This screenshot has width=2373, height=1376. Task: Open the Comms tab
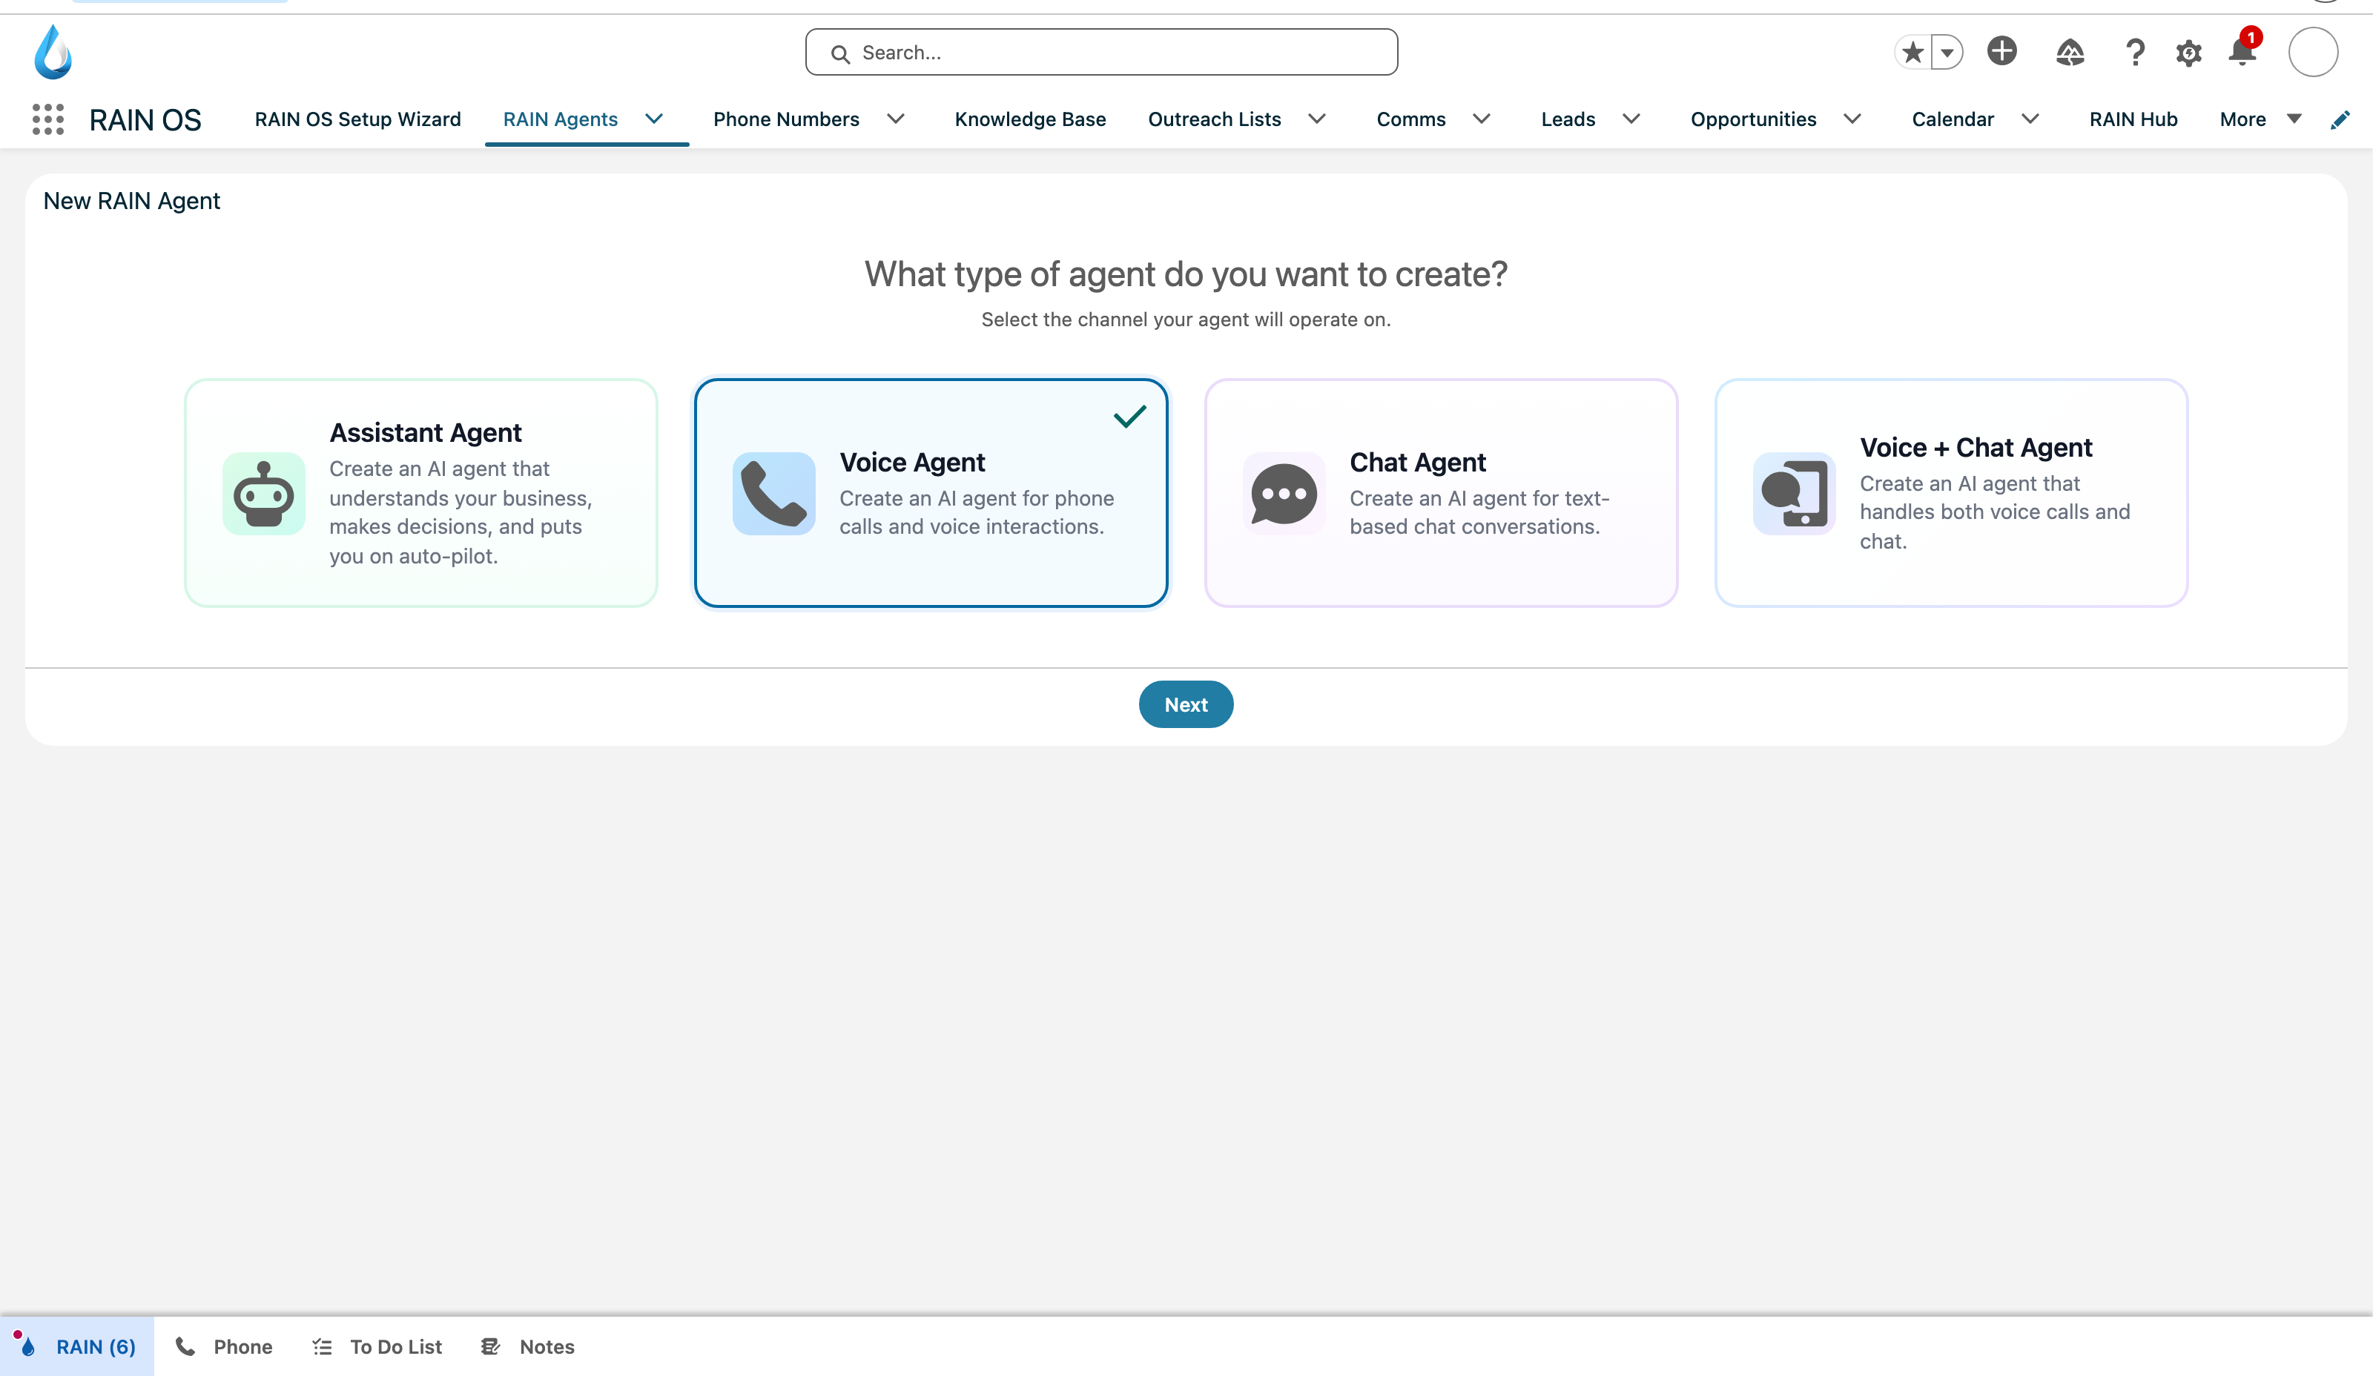pos(1410,119)
